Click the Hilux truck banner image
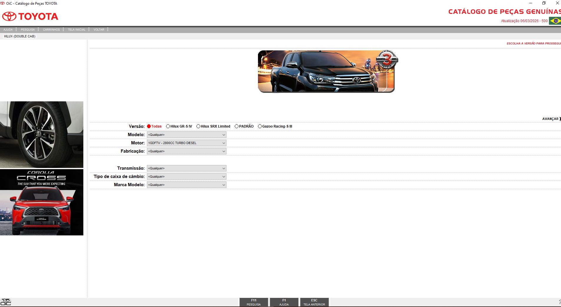 (328, 71)
